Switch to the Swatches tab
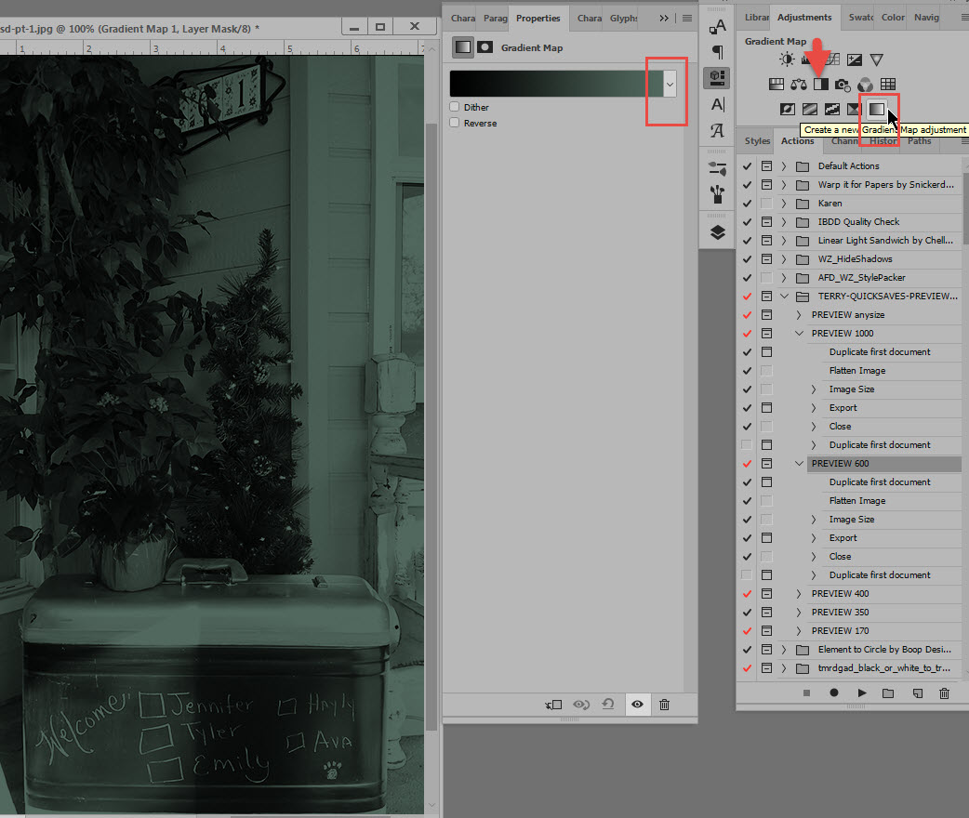The height and width of the screenshot is (818, 969). [x=860, y=18]
